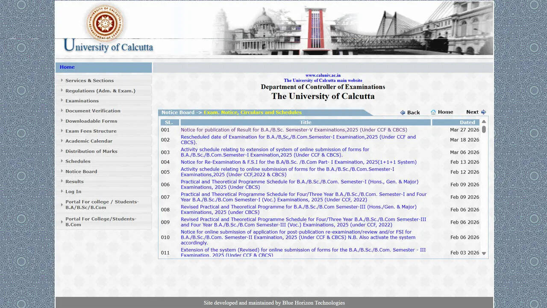The height and width of the screenshot is (308, 547).
Task: Expand the Examinations section
Action: pyautogui.click(x=82, y=101)
